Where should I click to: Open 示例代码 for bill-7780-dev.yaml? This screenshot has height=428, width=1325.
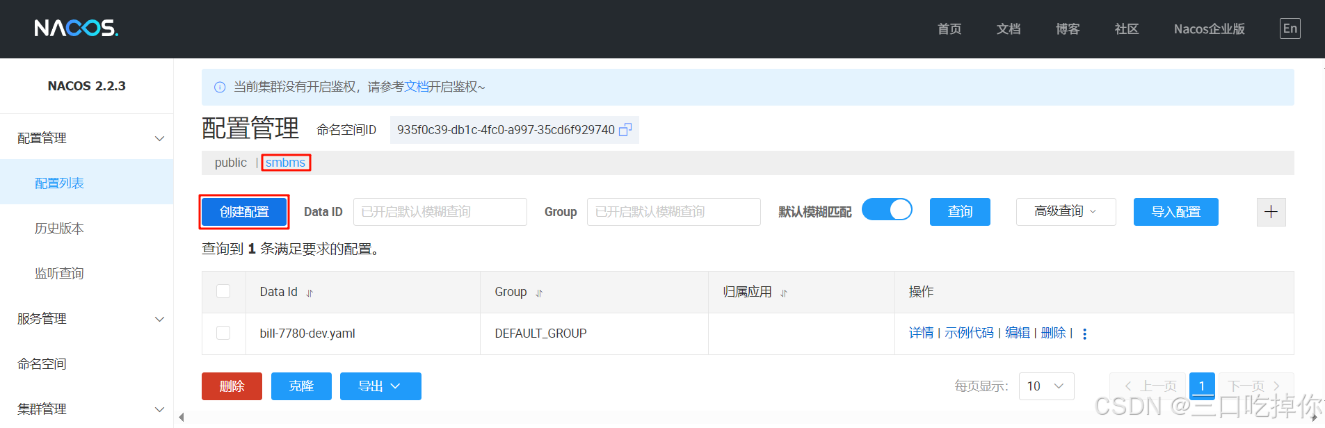click(969, 334)
